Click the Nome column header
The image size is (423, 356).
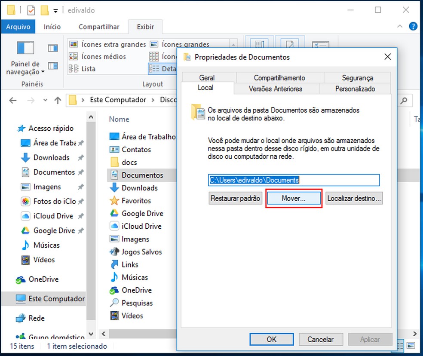[x=119, y=119]
